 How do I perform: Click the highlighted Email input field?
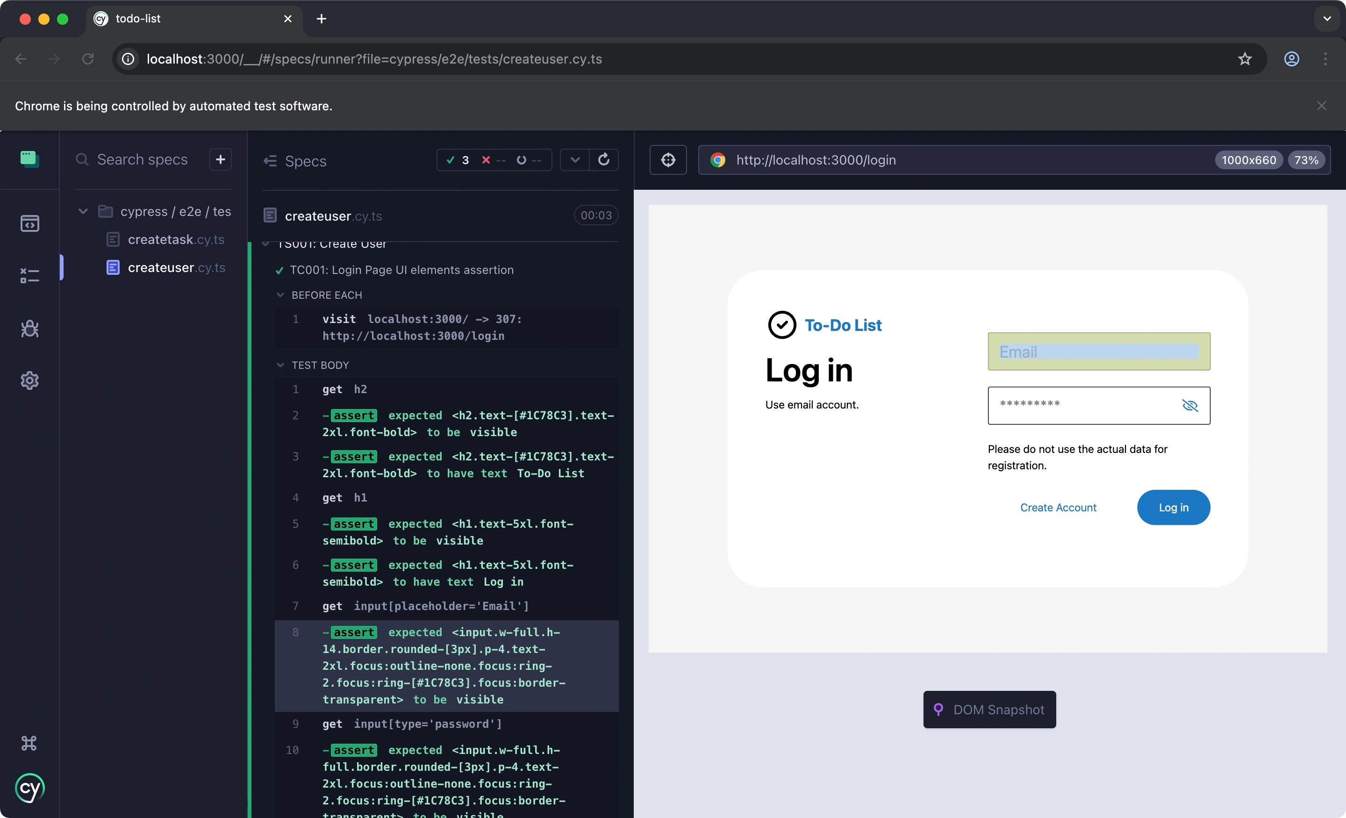(x=1099, y=352)
